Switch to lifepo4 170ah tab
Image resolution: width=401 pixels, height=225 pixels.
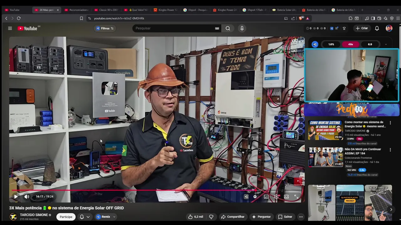coord(255,10)
